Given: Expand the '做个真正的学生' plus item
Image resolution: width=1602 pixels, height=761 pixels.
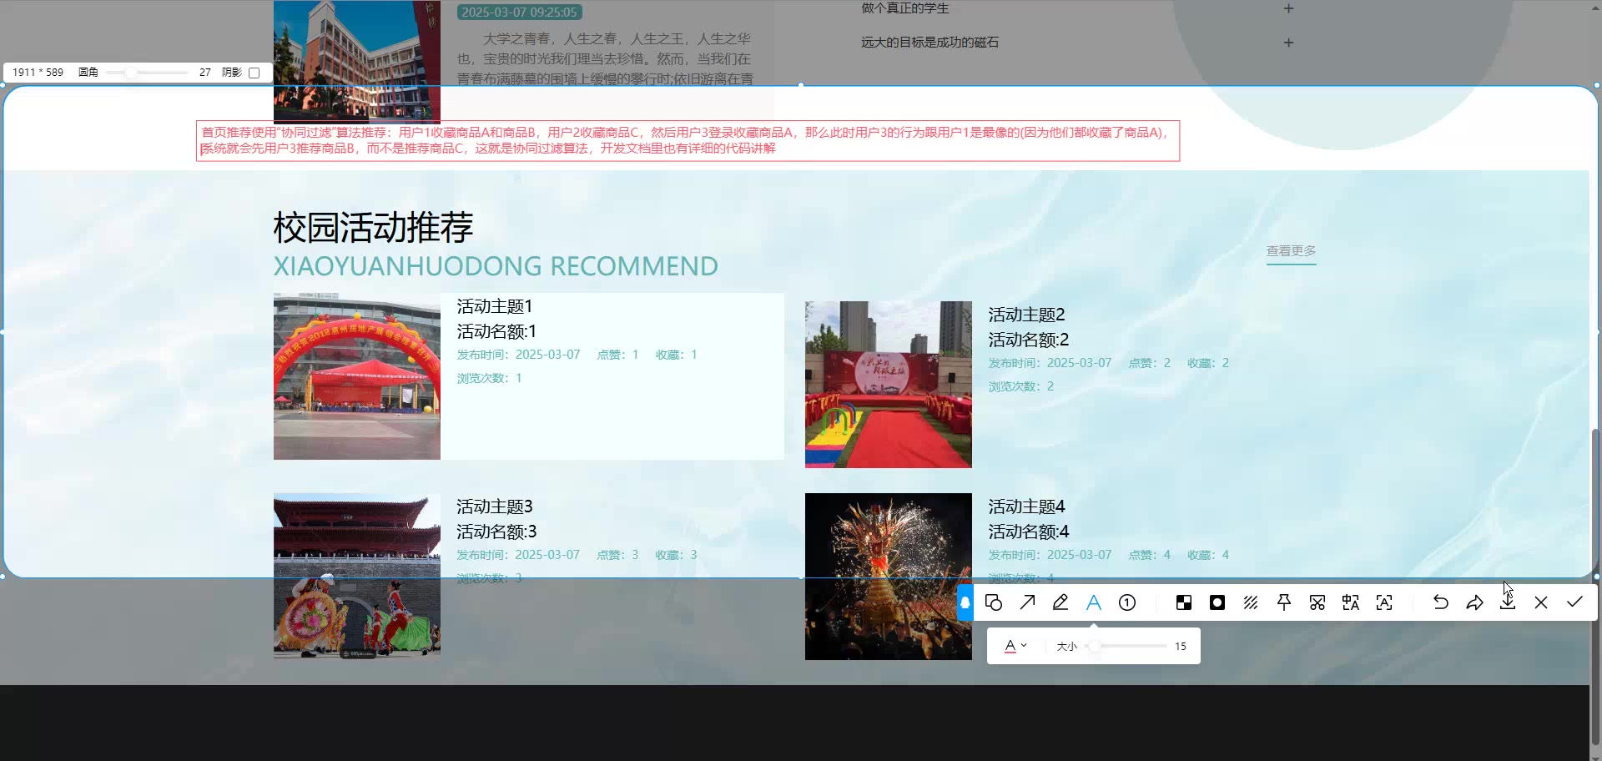Looking at the screenshot, I should point(1288,8).
